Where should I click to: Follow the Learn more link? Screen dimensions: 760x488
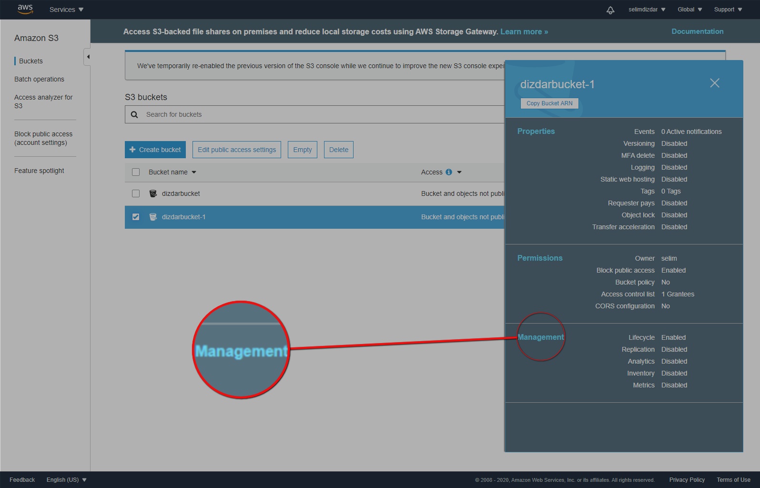tap(524, 31)
